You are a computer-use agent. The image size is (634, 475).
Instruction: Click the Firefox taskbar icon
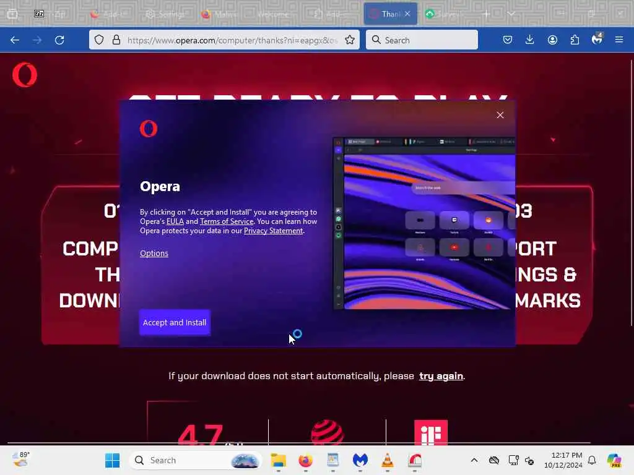[305, 460]
